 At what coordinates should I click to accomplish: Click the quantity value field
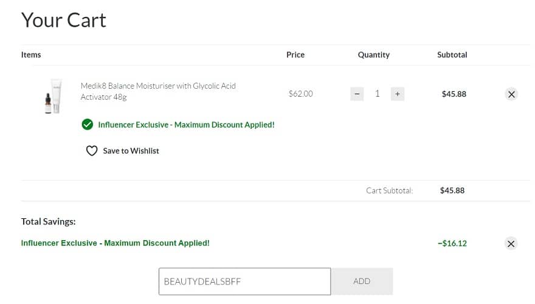click(x=378, y=94)
